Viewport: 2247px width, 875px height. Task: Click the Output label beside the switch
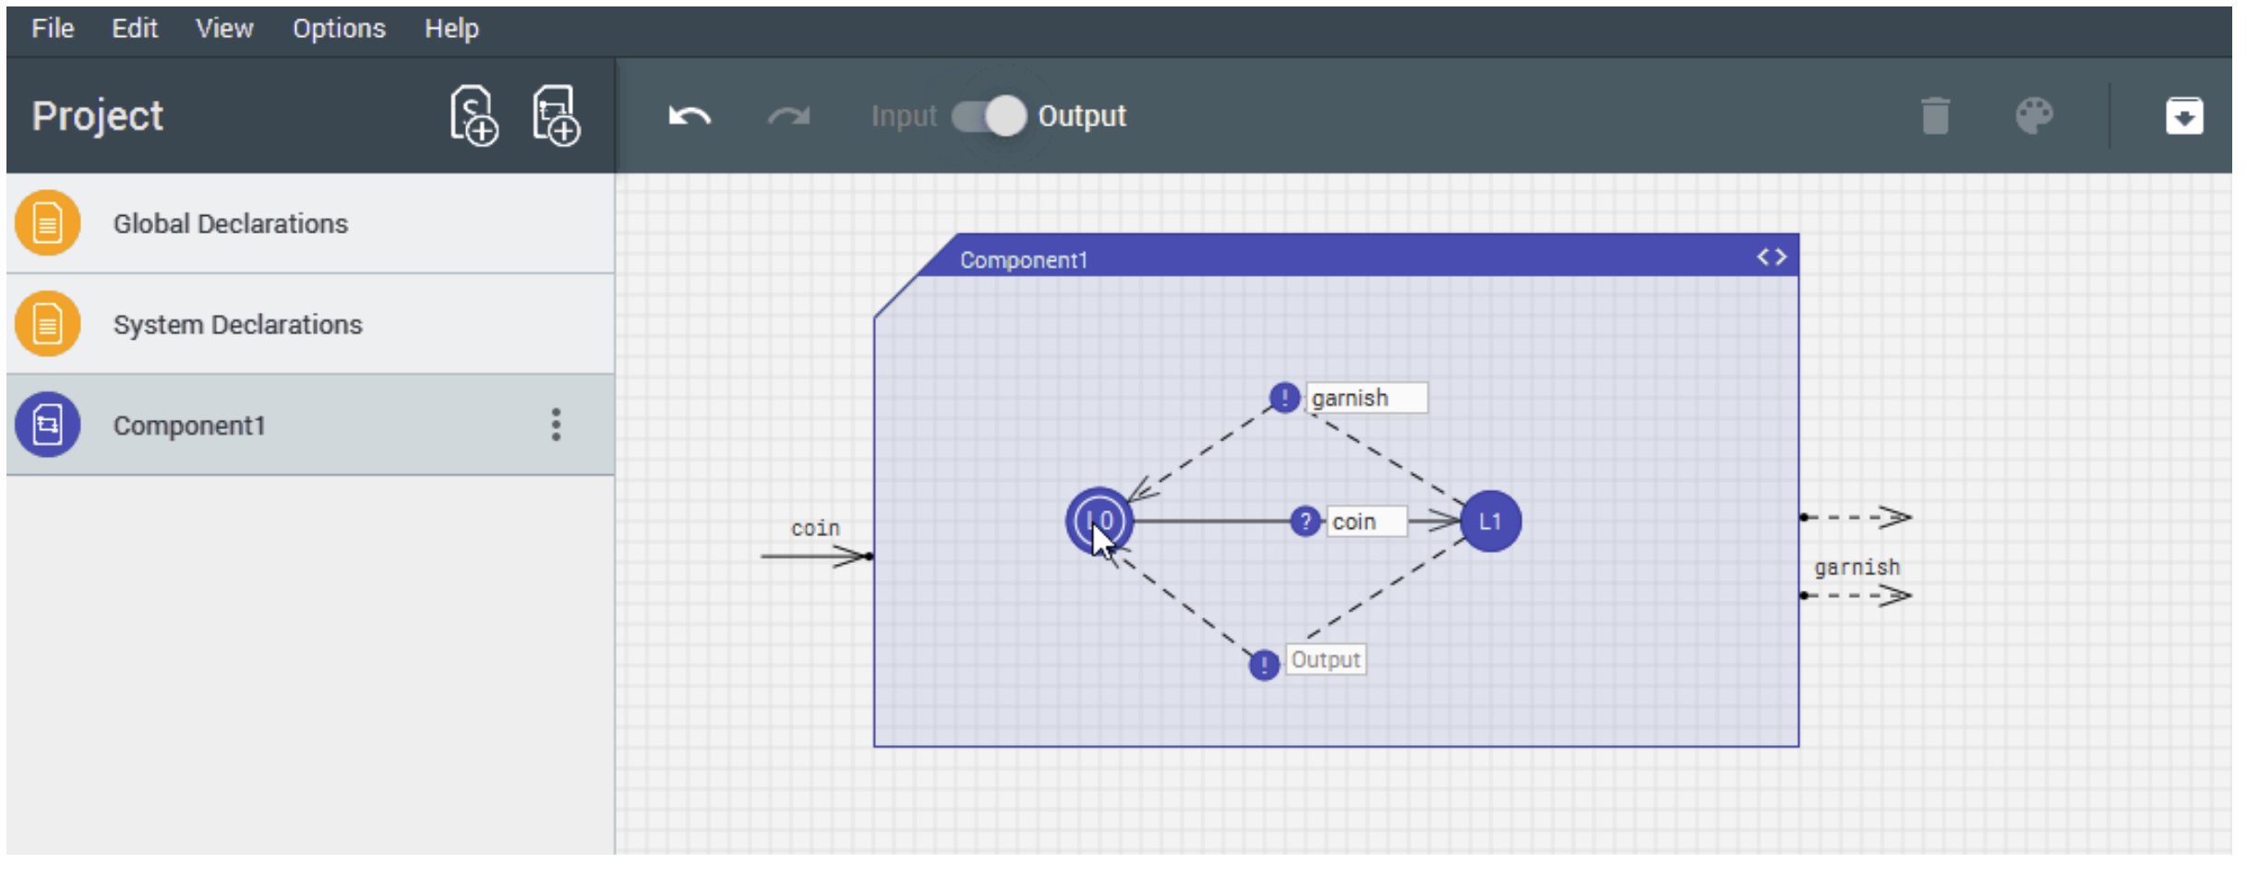tap(1082, 116)
